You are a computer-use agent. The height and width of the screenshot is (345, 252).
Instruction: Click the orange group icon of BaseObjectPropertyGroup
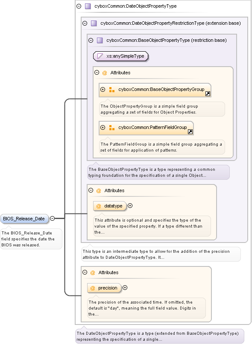click(x=112, y=90)
